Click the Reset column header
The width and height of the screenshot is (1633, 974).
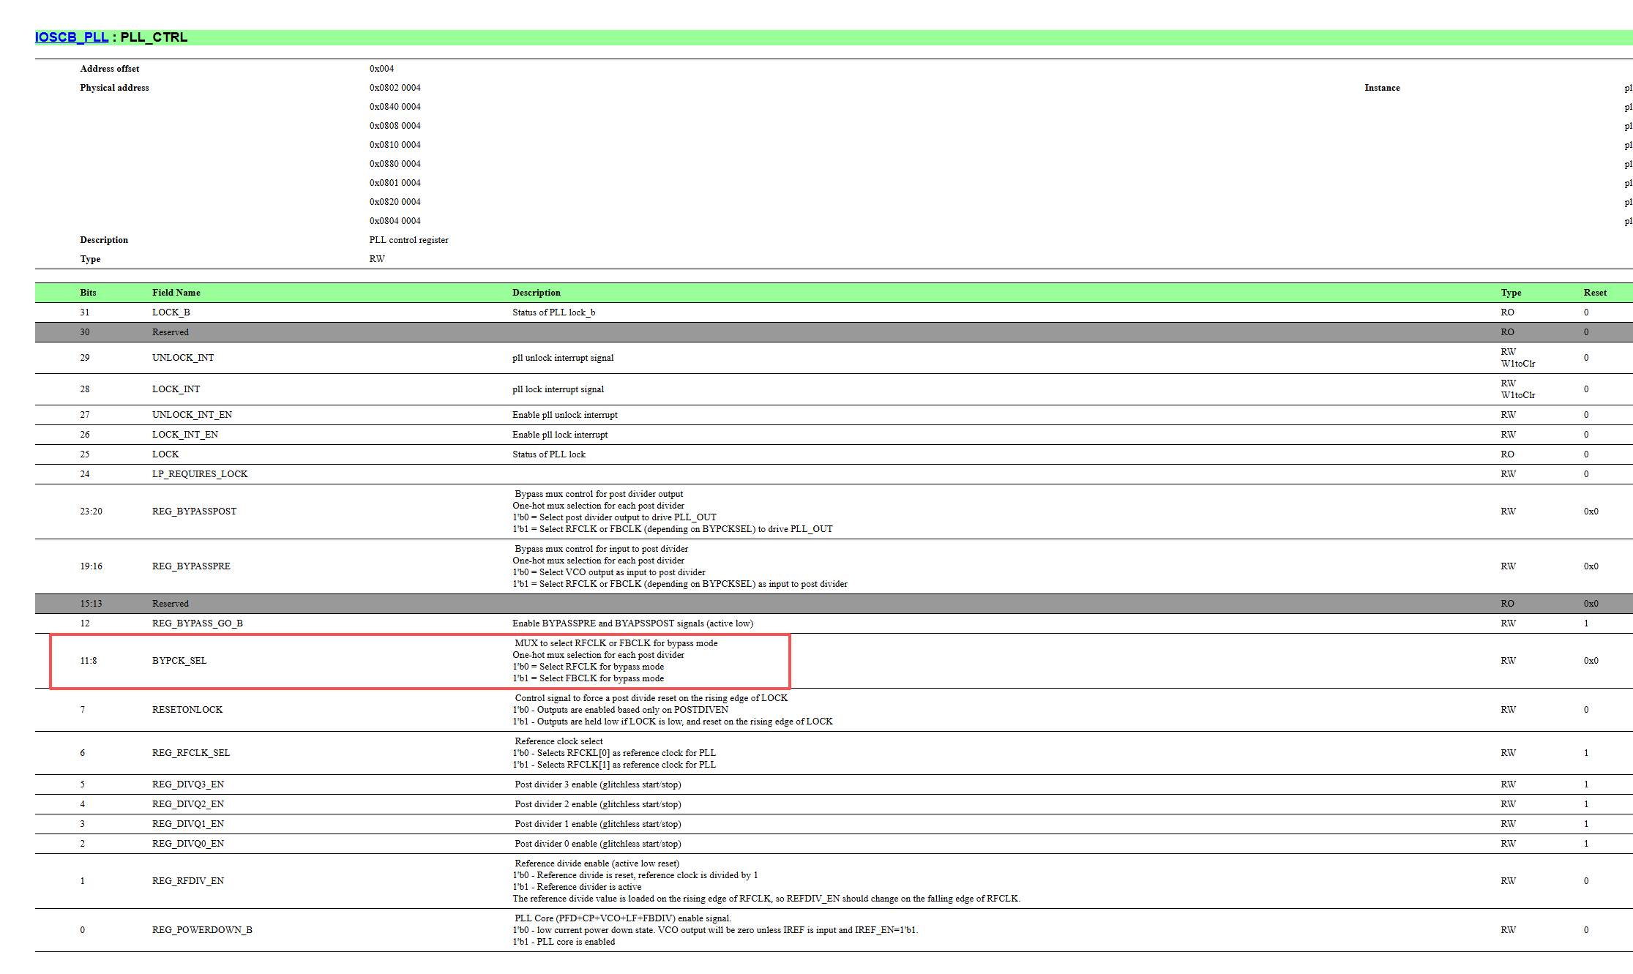coord(1595,293)
